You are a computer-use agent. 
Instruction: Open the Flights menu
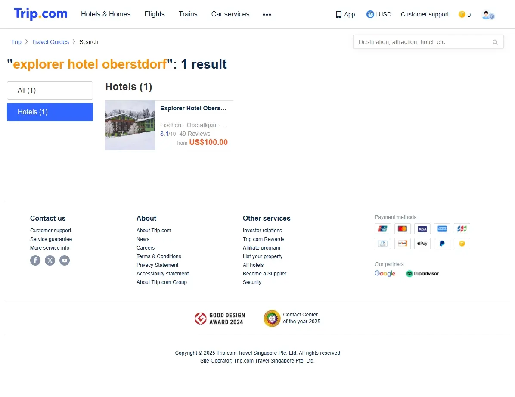[x=154, y=14]
